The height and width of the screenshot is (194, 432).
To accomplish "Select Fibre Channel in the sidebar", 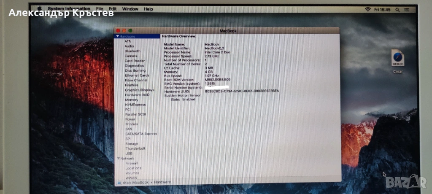I will 136,80.
